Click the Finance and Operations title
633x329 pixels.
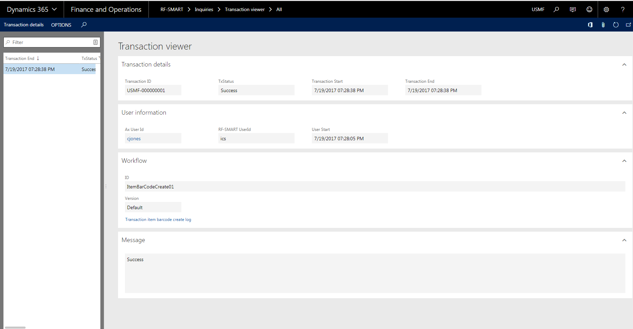coord(106,9)
